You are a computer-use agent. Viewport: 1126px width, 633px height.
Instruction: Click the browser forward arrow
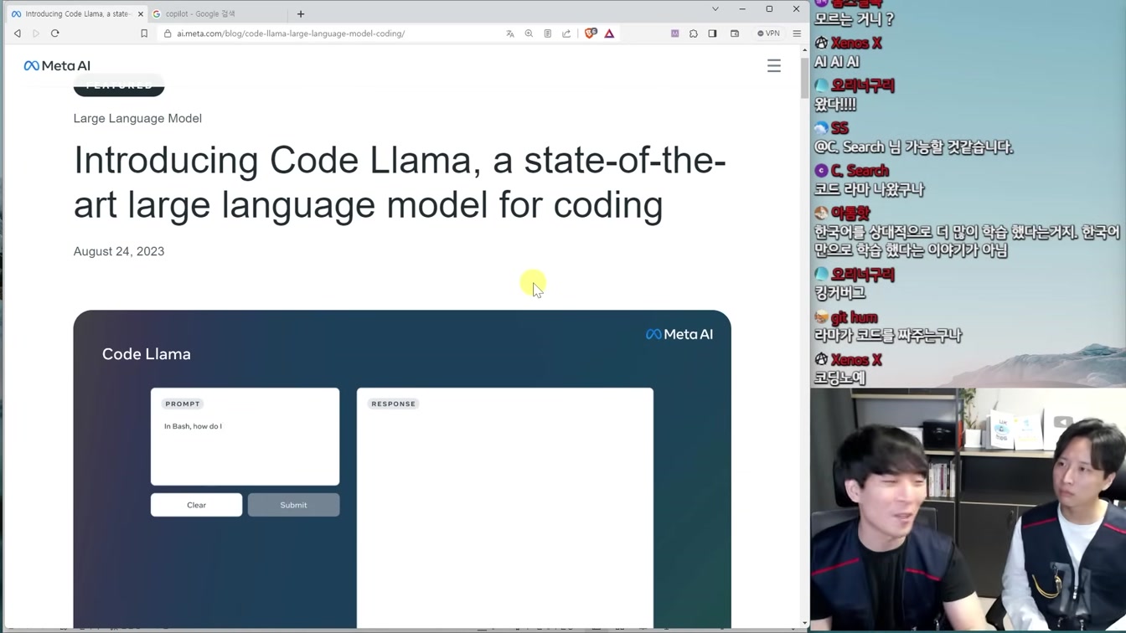pos(36,33)
